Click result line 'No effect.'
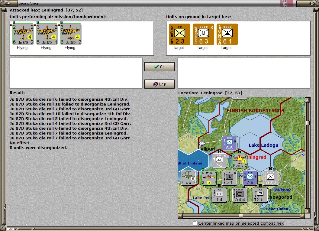The height and width of the screenshot is (231, 319). [x=20, y=143]
